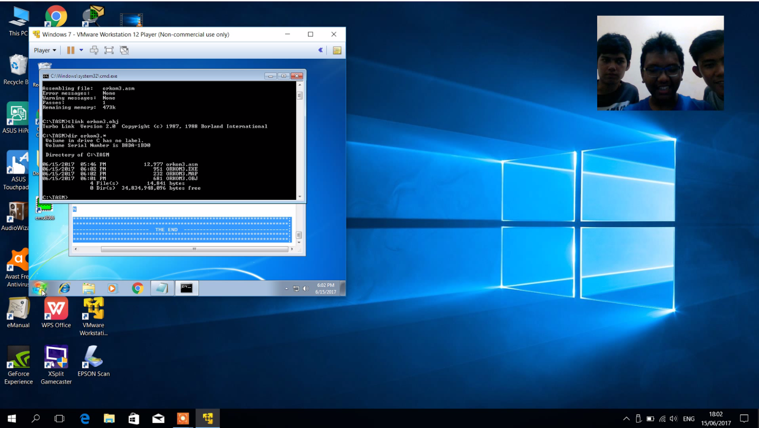
Task: Open the Player menu
Action: [44, 50]
